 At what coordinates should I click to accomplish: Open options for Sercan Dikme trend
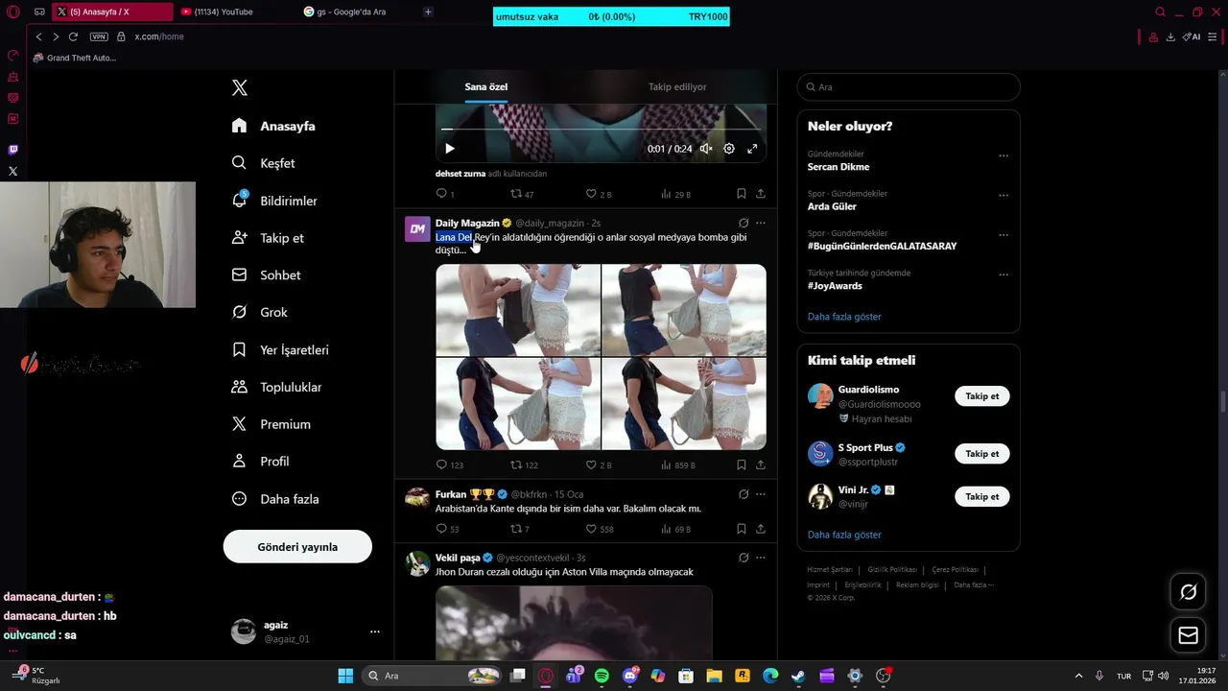click(1004, 155)
